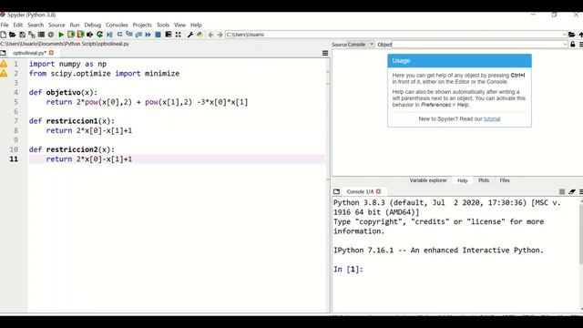Viewport: 583px width, 328px height.
Task: Open the Source menu
Action: click(56, 25)
